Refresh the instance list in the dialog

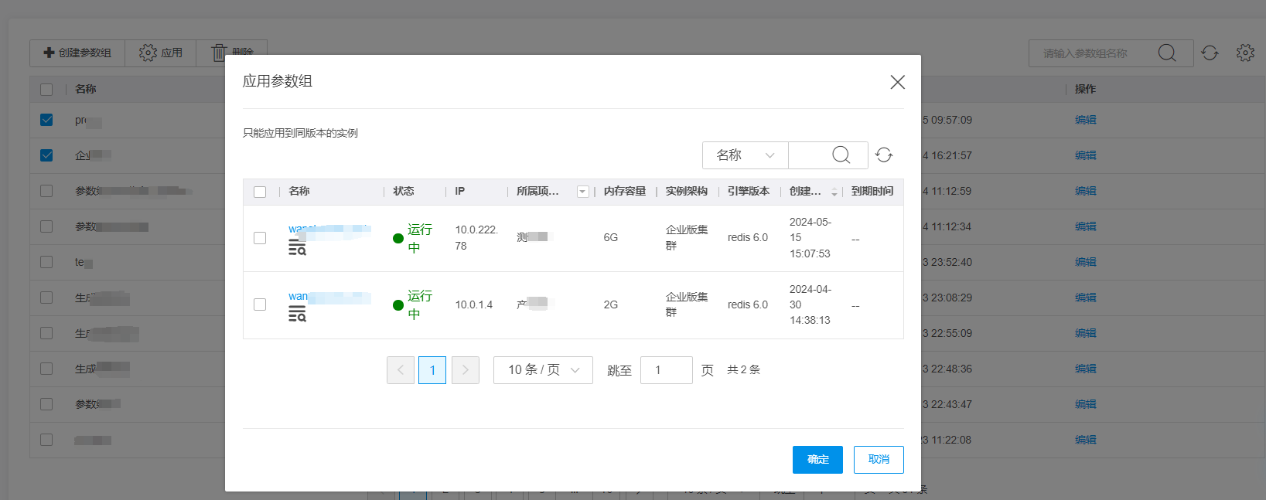pyautogui.click(x=884, y=155)
